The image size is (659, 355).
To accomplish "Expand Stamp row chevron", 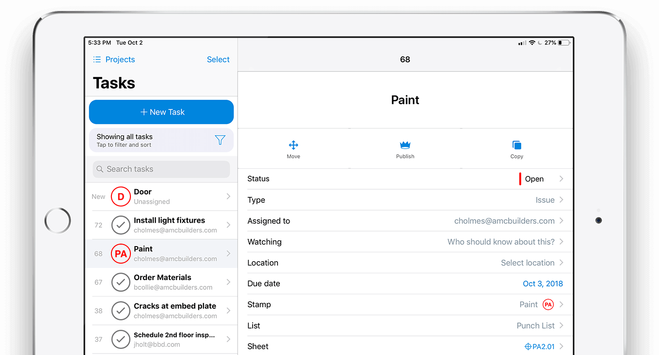I will [561, 304].
